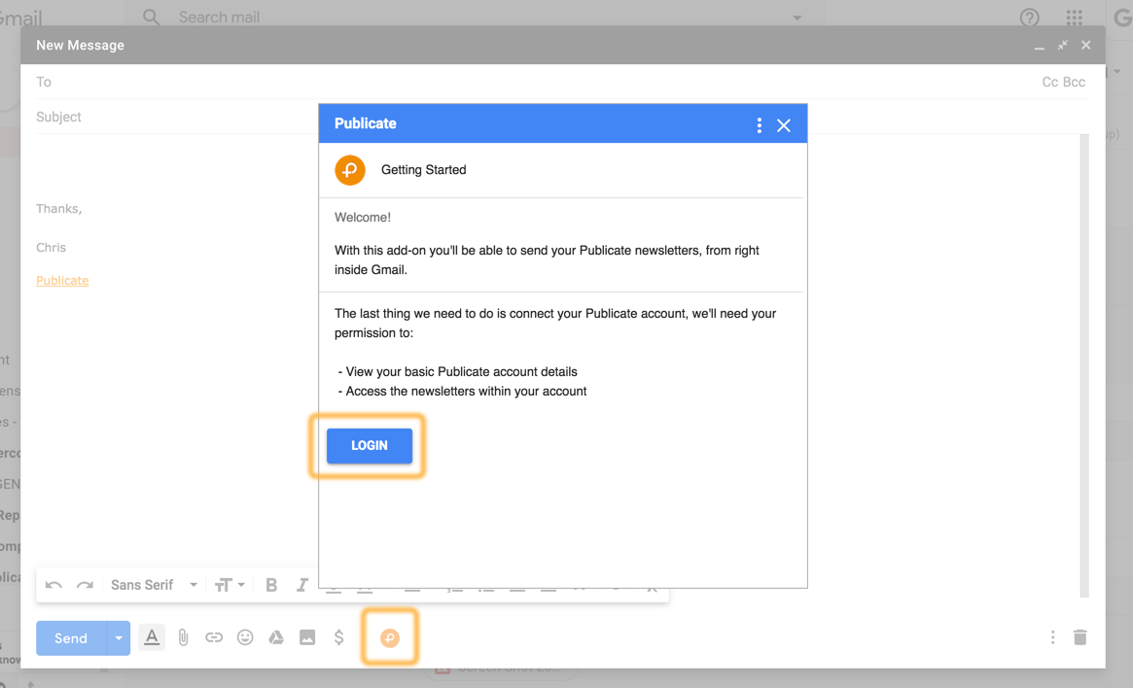
Task: Open the Publicate add-on icon in compose toolbar
Action: [389, 637]
